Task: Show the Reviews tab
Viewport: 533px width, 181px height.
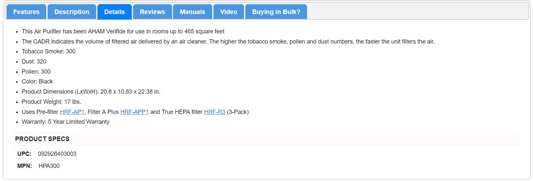Action: [152, 12]
